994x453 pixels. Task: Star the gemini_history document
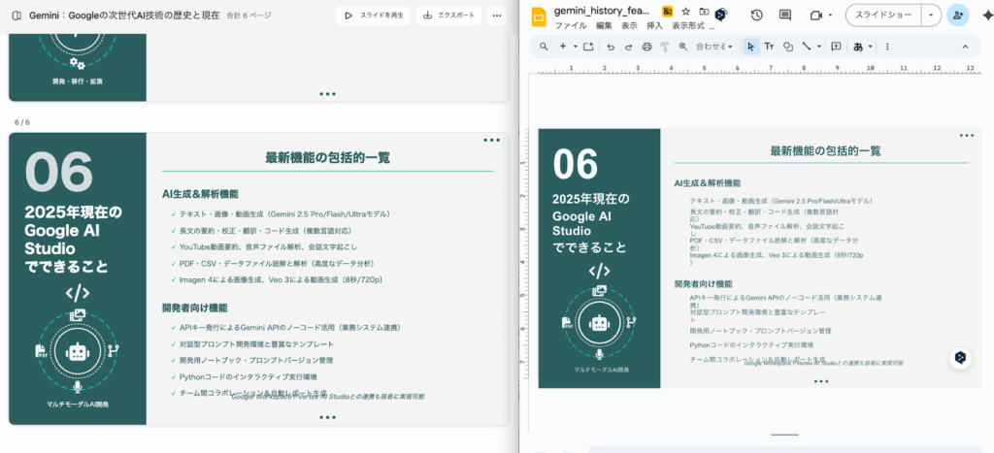685,11
